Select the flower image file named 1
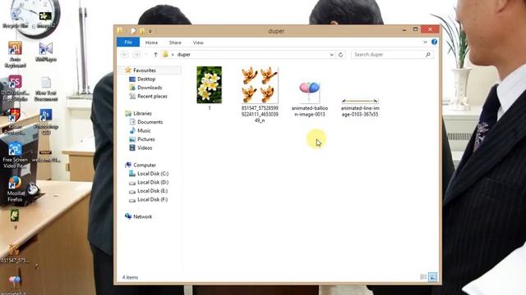This screenshot has height=295, width=526. tap(210, 88)
